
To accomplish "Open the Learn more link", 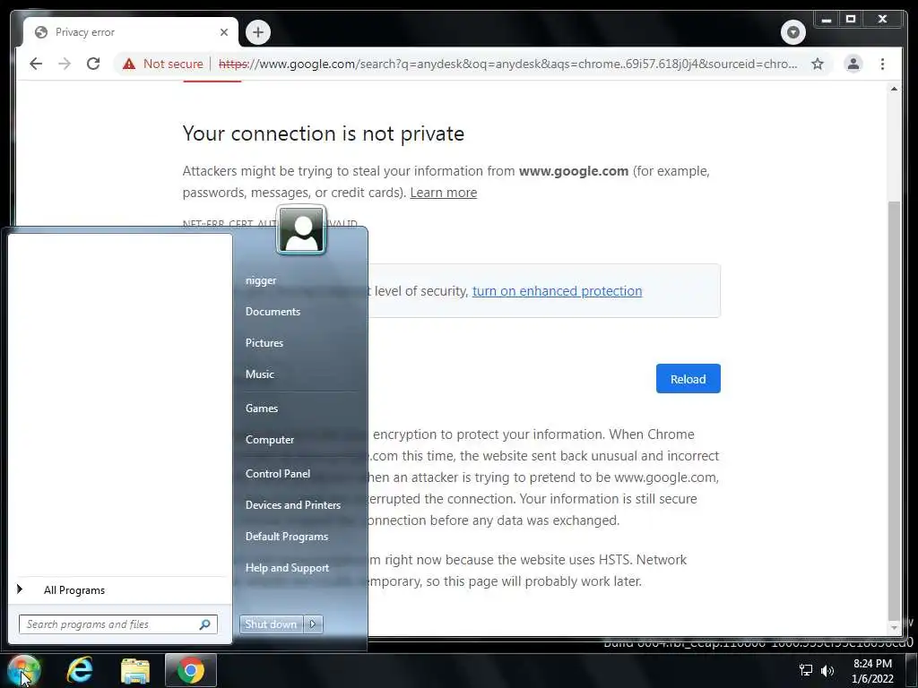I will click(x=443, y=193).
